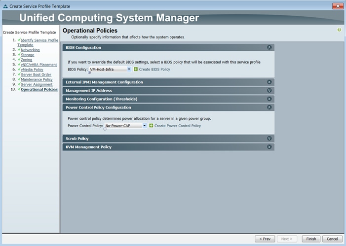Go to Server Boot Order step
Viewport: 346px width, 246px height.
36,74
